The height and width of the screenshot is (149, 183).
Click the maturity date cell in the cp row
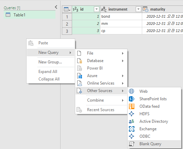(x=163, y=31)
